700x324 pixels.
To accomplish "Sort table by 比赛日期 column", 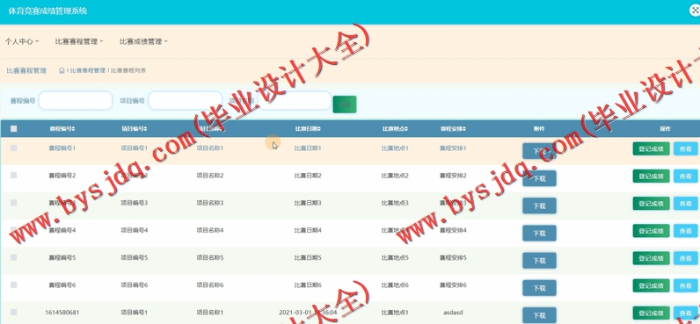I will (308, 129).
